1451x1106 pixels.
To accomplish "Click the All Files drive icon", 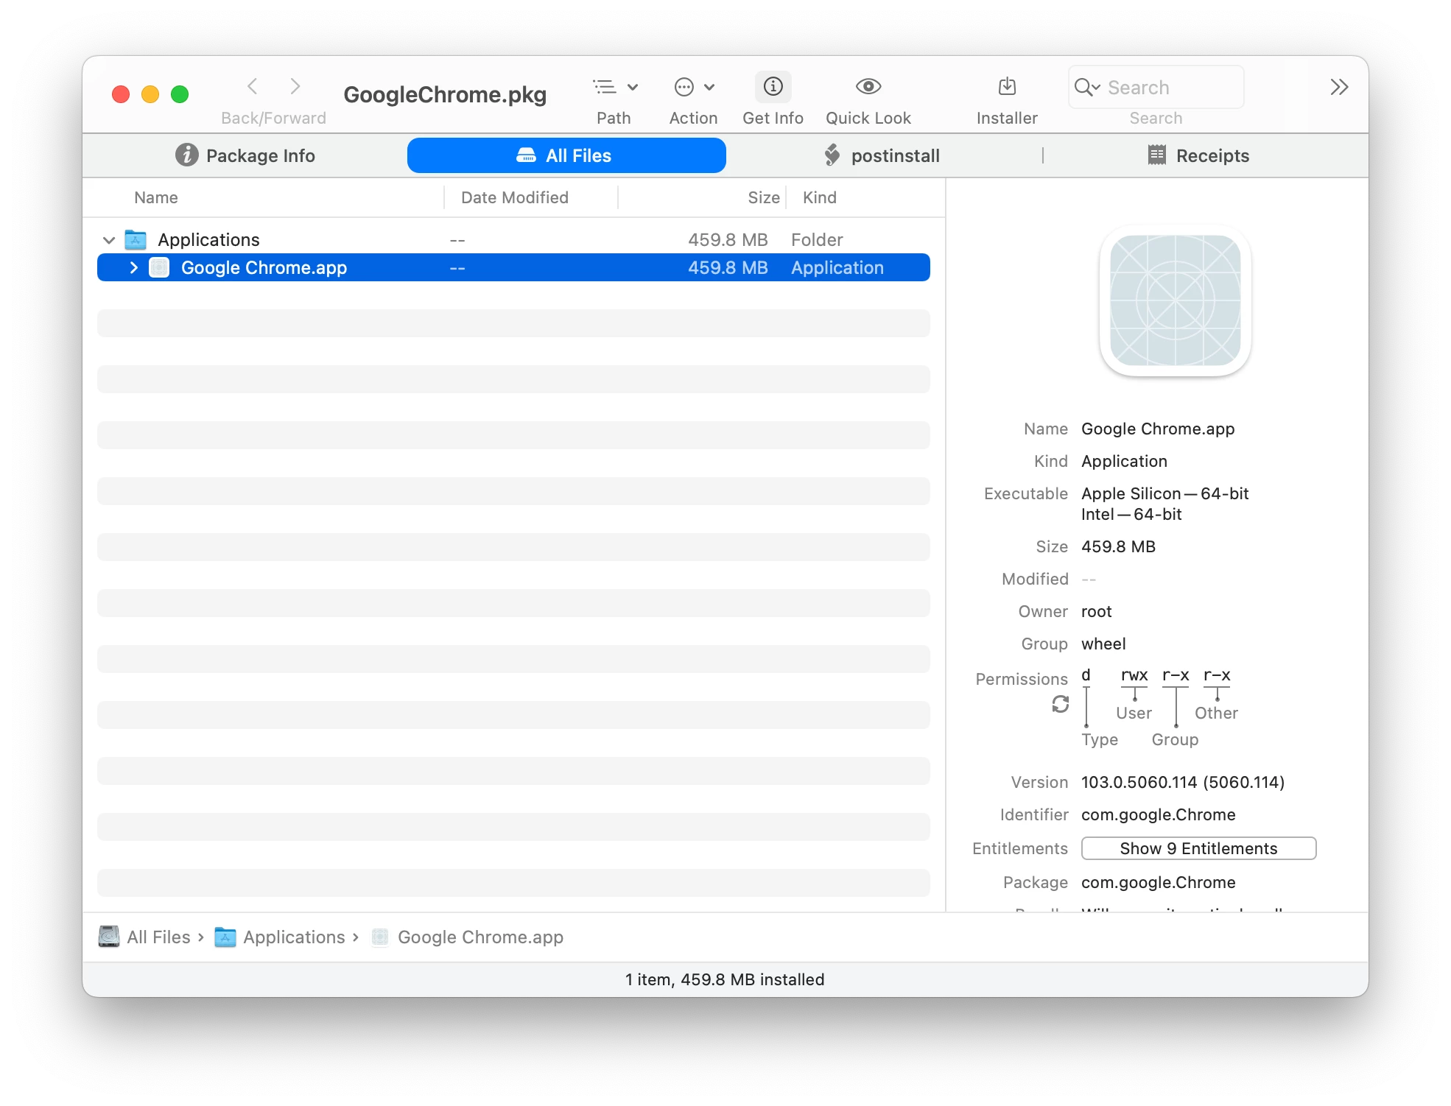I will [526, 155].
